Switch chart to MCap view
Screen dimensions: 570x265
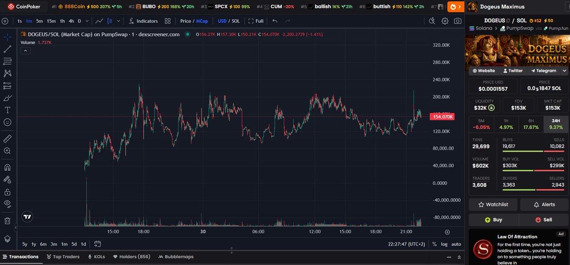(202, 21)
